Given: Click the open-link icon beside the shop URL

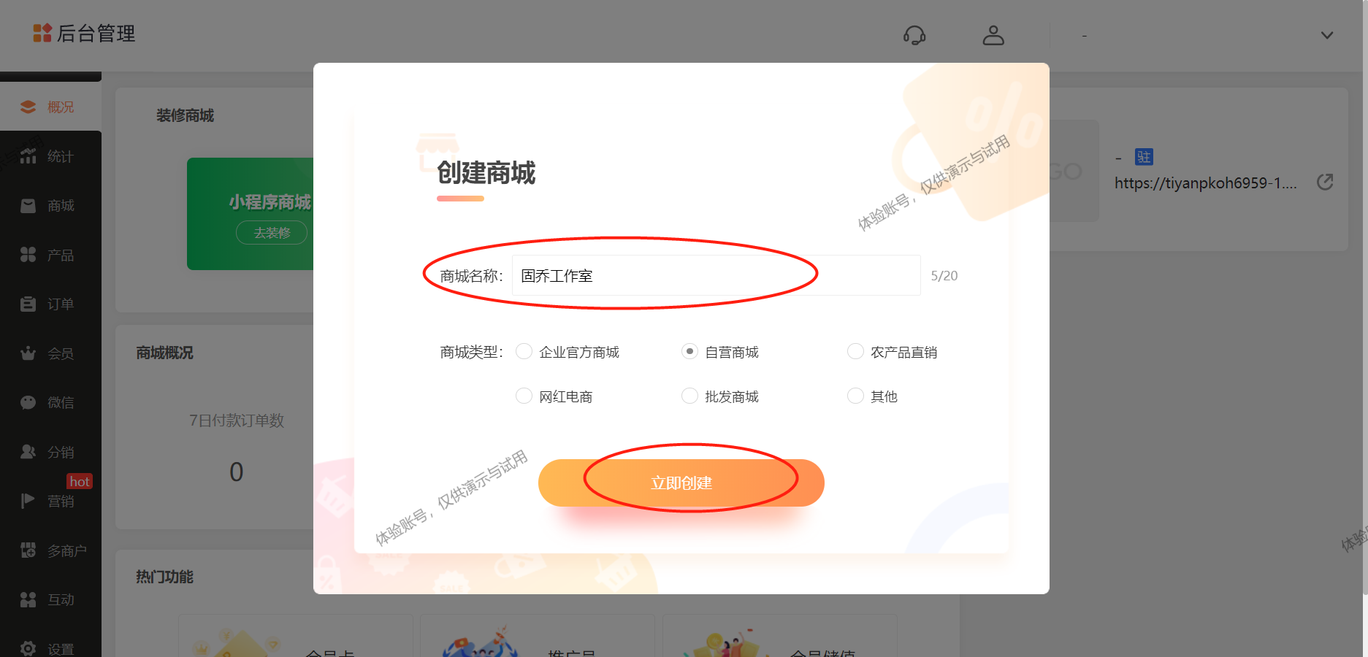Looking at the screenshot, I should 1325,182.
